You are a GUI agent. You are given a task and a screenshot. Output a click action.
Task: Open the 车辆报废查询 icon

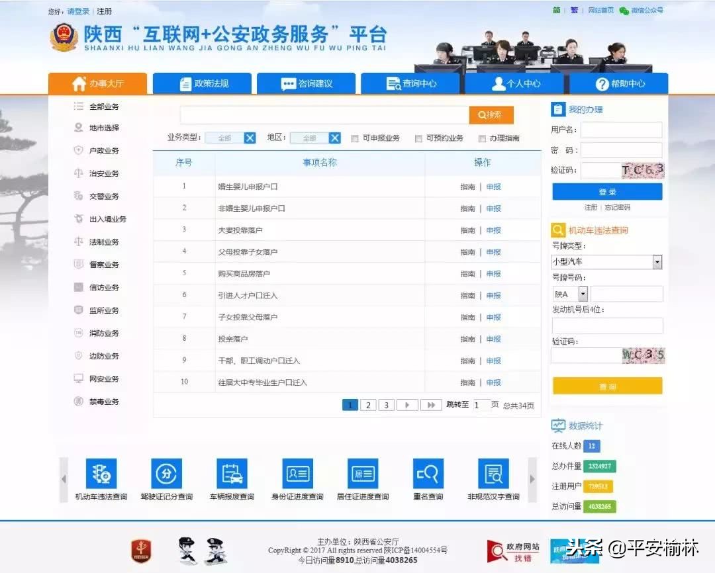[232, 474]
